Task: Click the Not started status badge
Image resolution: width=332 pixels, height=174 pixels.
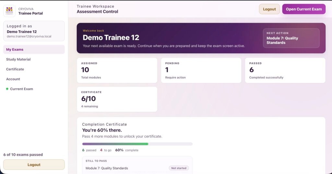Action: [x=179, y=168]
